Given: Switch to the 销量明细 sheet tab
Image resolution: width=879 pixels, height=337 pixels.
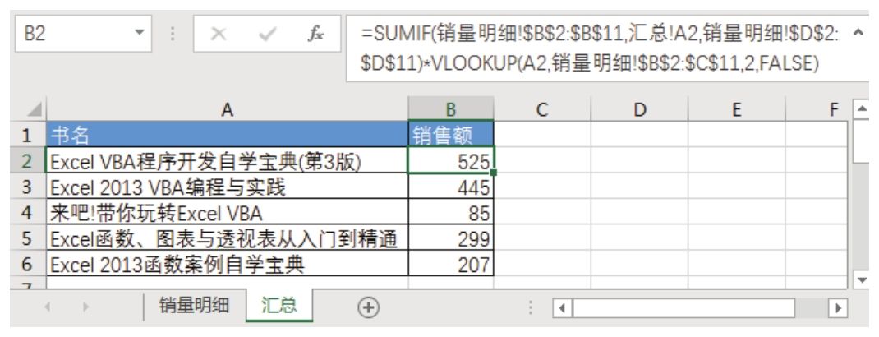Looking at the screenshot, I should 194,307.
